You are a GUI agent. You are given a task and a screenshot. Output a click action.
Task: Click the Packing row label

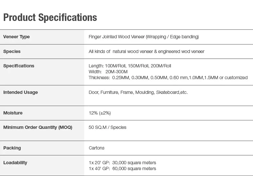12,148
